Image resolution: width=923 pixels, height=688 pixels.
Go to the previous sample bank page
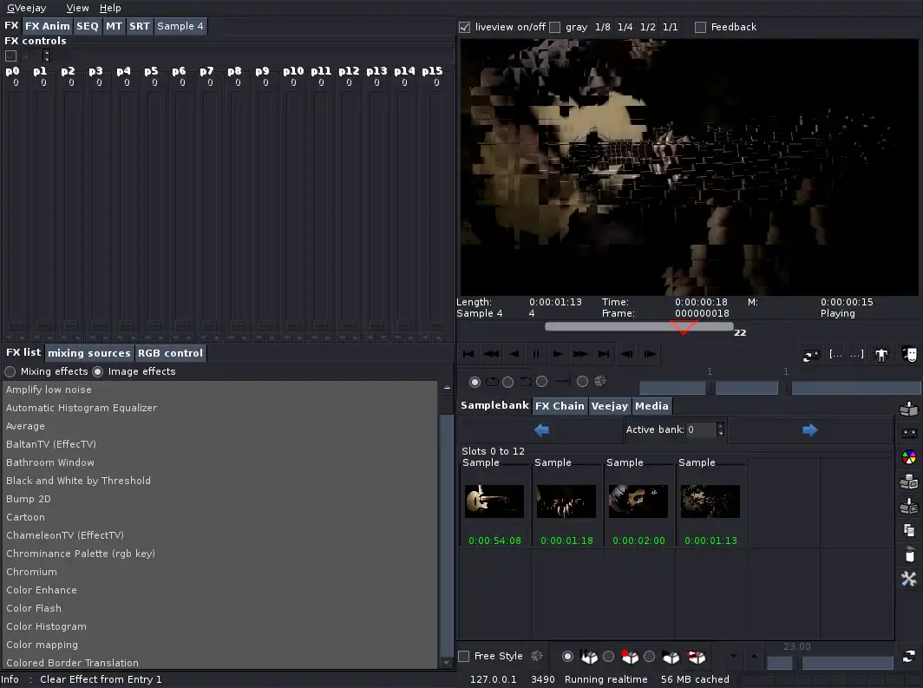(x=541, y=430)
